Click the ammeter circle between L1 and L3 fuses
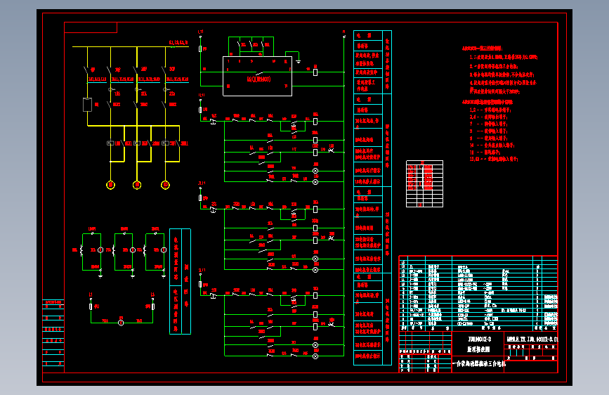609x395 pixels. (x=121, y=323)
